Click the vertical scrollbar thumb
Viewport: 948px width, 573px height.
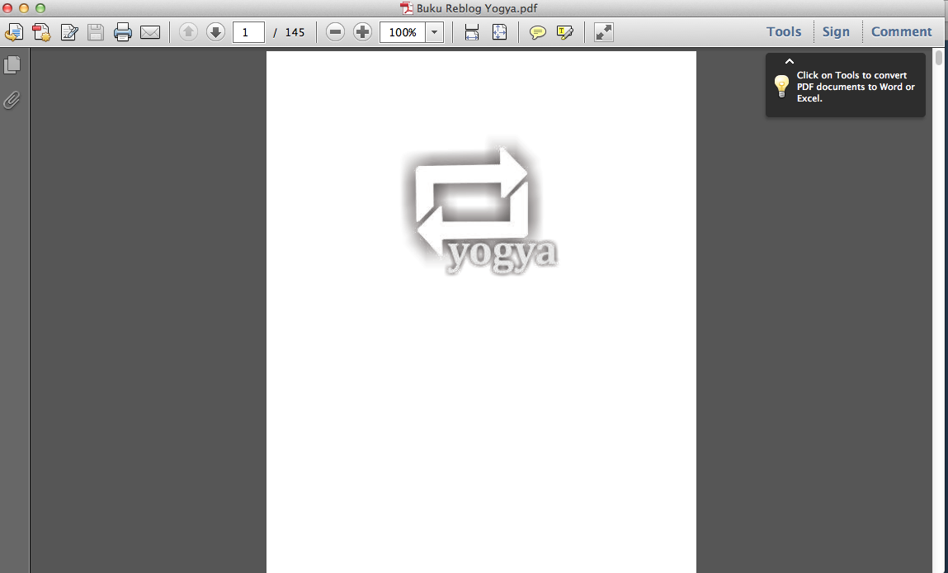click(938, 58)
